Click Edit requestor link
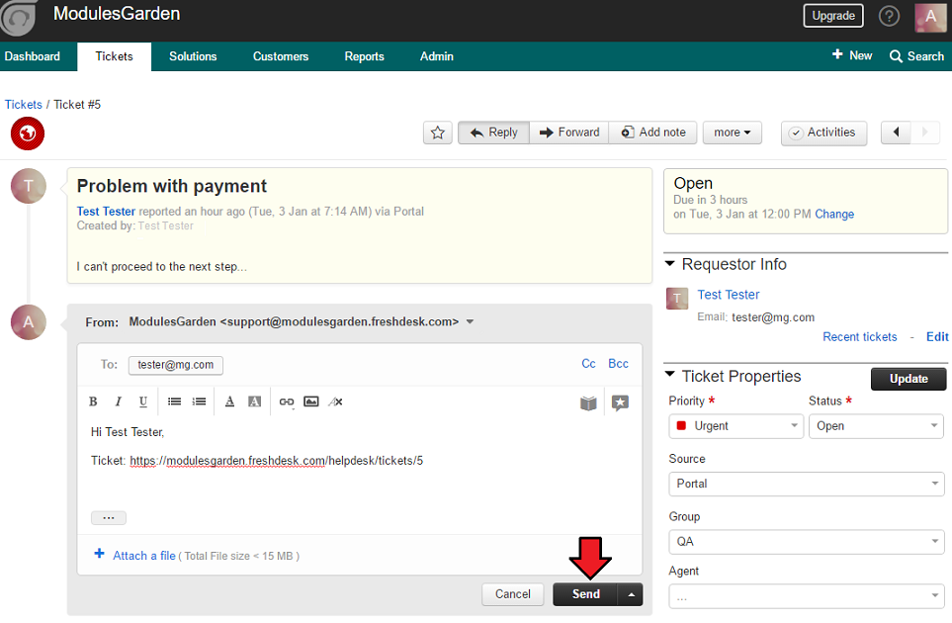Viewport: 952px width, 623px height. coord(937,337)
